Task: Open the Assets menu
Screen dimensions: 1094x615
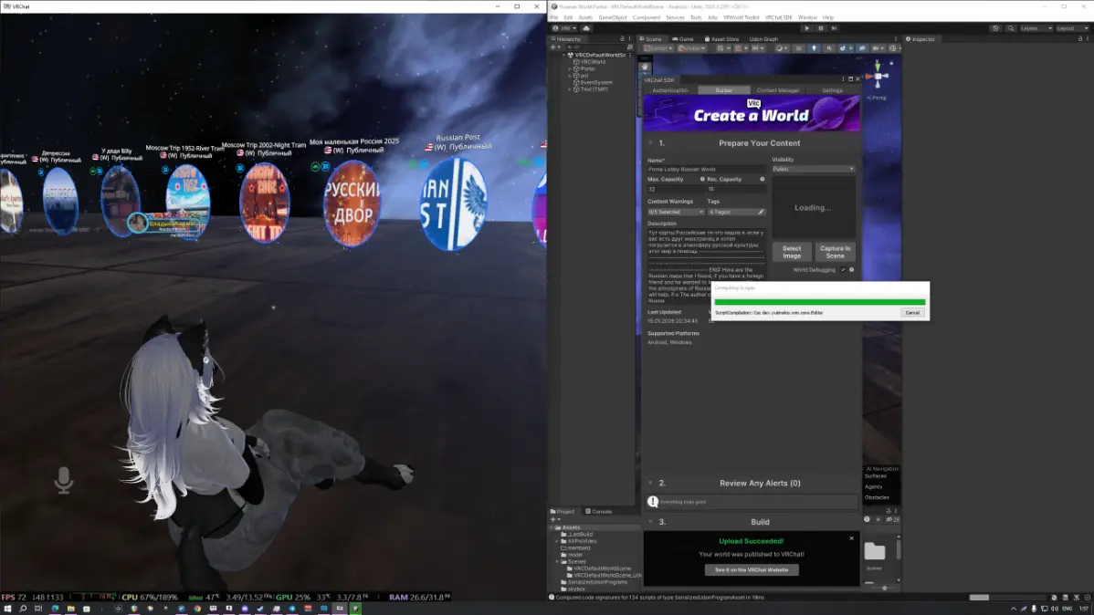Action: [584, 17]
